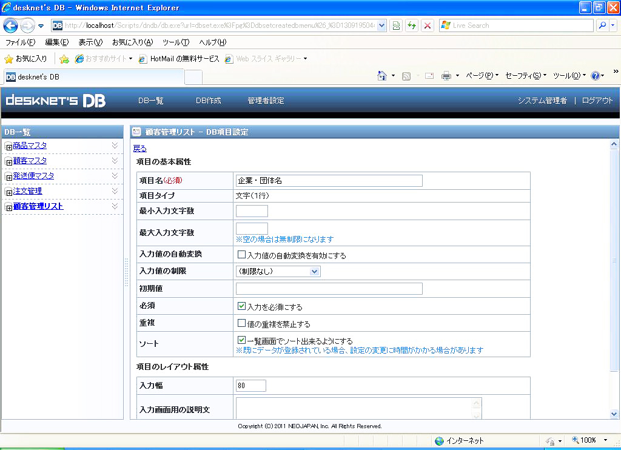
Task: Click the ログアウト link
Action: click(597, 101)
